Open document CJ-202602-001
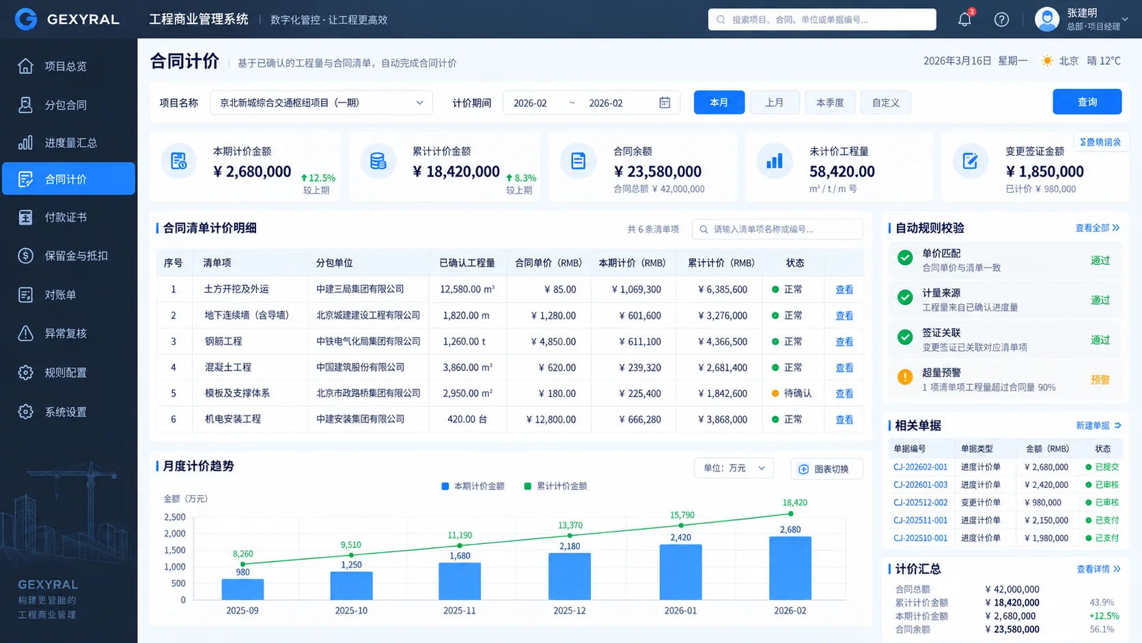The width and height of the screenshot is (1142, 643). click(920, 467)
